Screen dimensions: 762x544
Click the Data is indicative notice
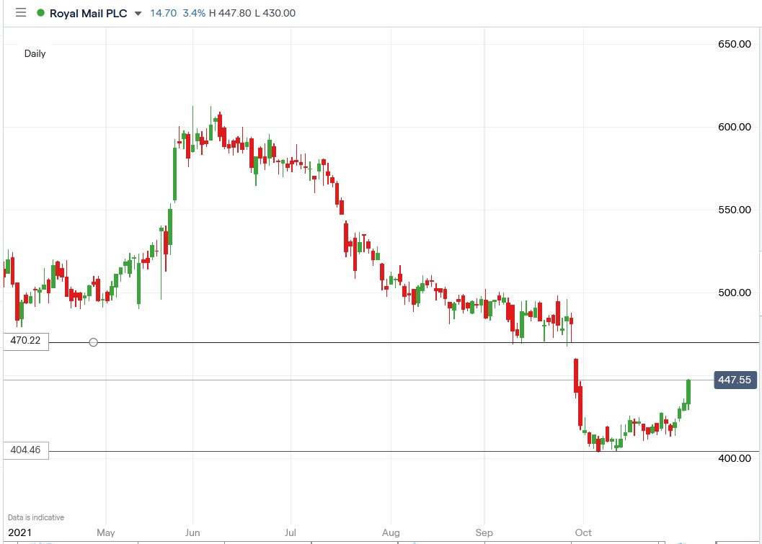click(35, 517)
